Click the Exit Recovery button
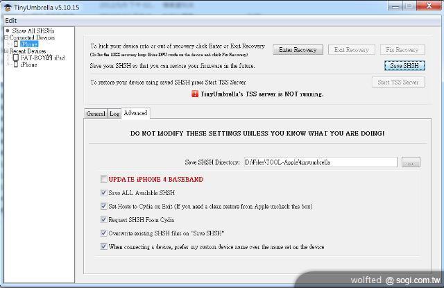The image size is (444, 288). point(352,50)
